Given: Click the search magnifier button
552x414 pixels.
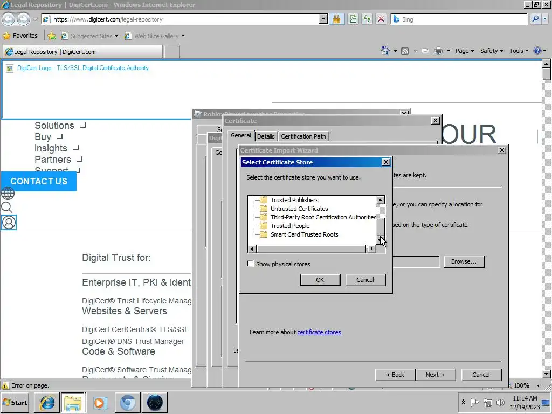Looking at the screenshot, I should coord(535,19).
